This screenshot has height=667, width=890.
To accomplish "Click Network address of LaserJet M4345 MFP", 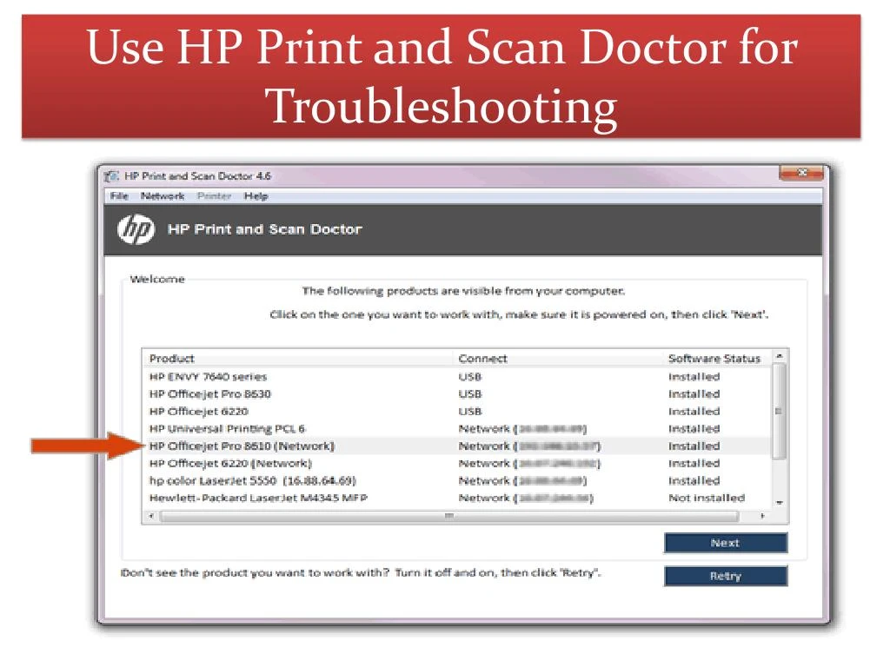I will (526, 498).
